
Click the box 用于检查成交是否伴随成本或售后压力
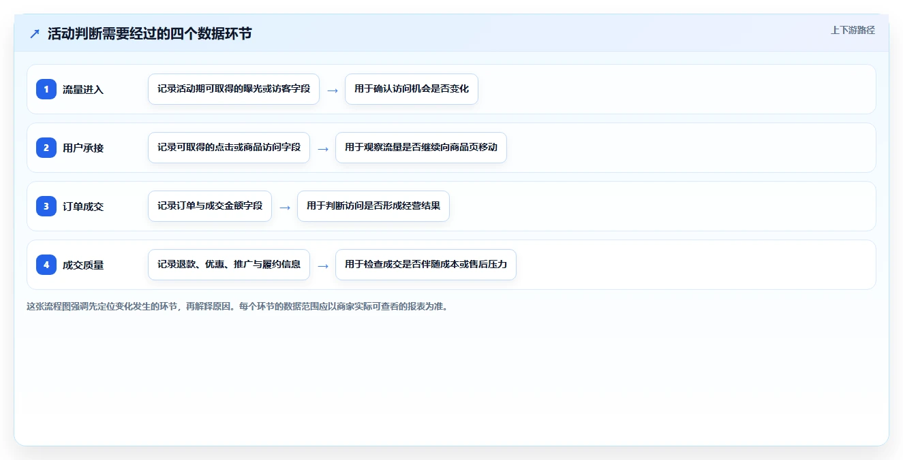(426, 265)
